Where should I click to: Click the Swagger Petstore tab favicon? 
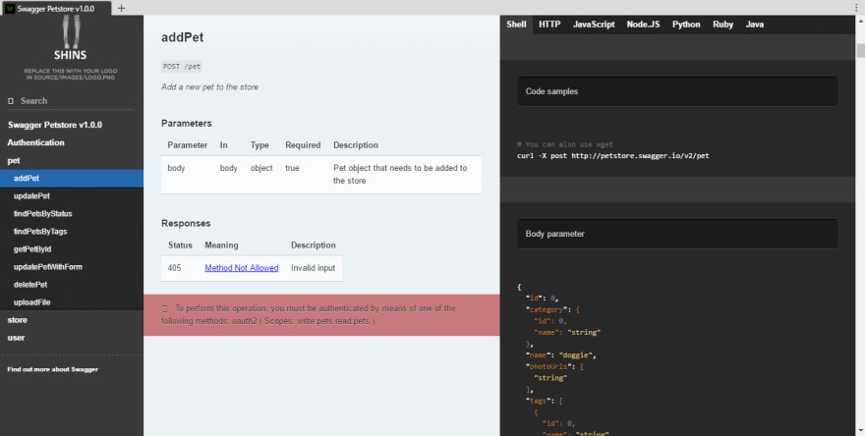pyautogui.click(x=10, y=9)
